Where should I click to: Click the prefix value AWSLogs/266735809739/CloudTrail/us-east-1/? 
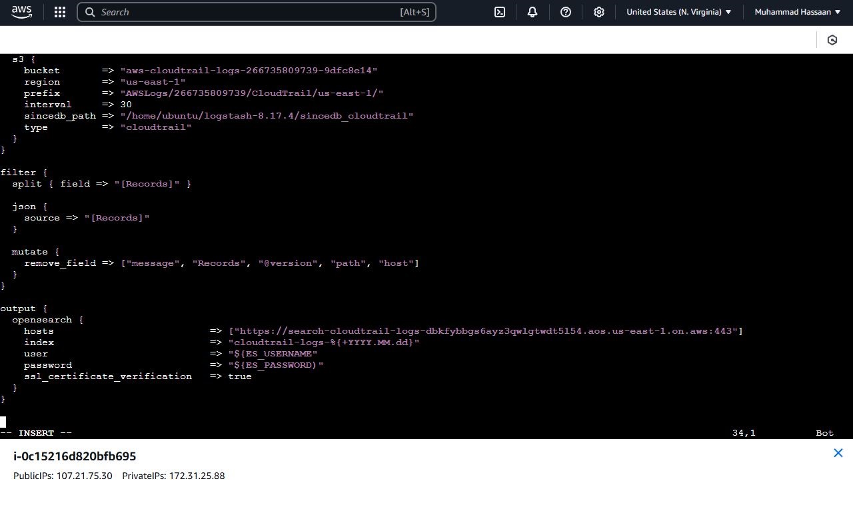pos(252,93)
